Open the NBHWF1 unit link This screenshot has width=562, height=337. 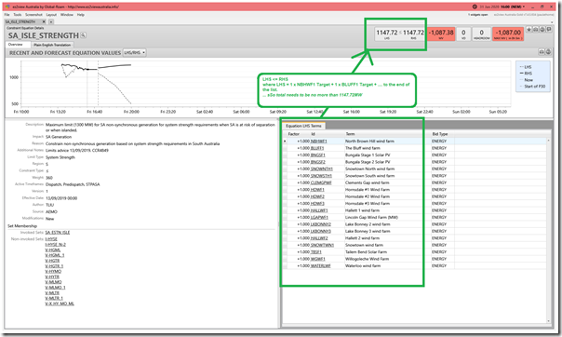318,142
